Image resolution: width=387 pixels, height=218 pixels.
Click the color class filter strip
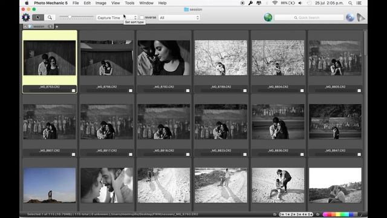click(340, 214)
